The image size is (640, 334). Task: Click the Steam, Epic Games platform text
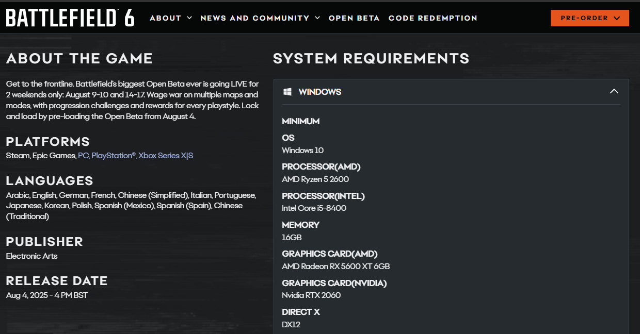tap(41, 156)
